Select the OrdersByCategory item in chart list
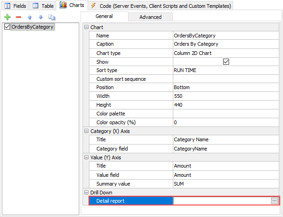The width and height of the screenshot is (283, 217). pos(32,27)
